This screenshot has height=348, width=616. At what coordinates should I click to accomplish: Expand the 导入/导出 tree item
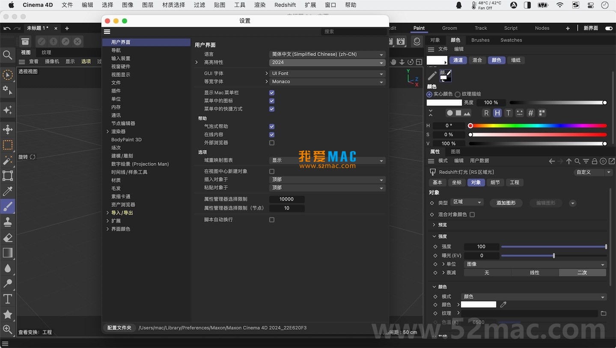coord(107,213)
